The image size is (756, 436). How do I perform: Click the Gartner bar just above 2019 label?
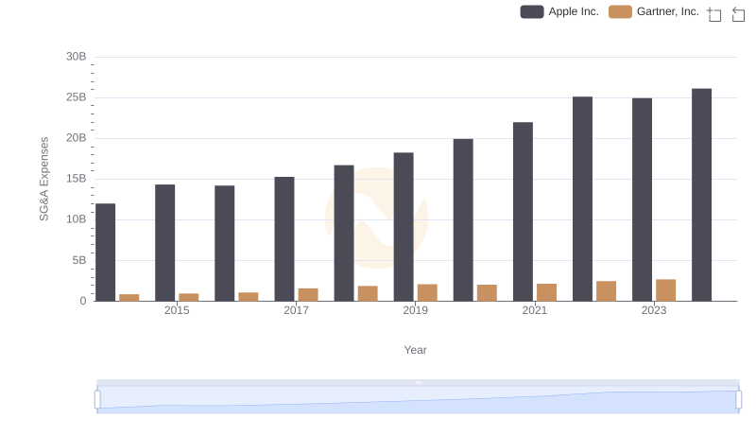[x=427, y=293]
